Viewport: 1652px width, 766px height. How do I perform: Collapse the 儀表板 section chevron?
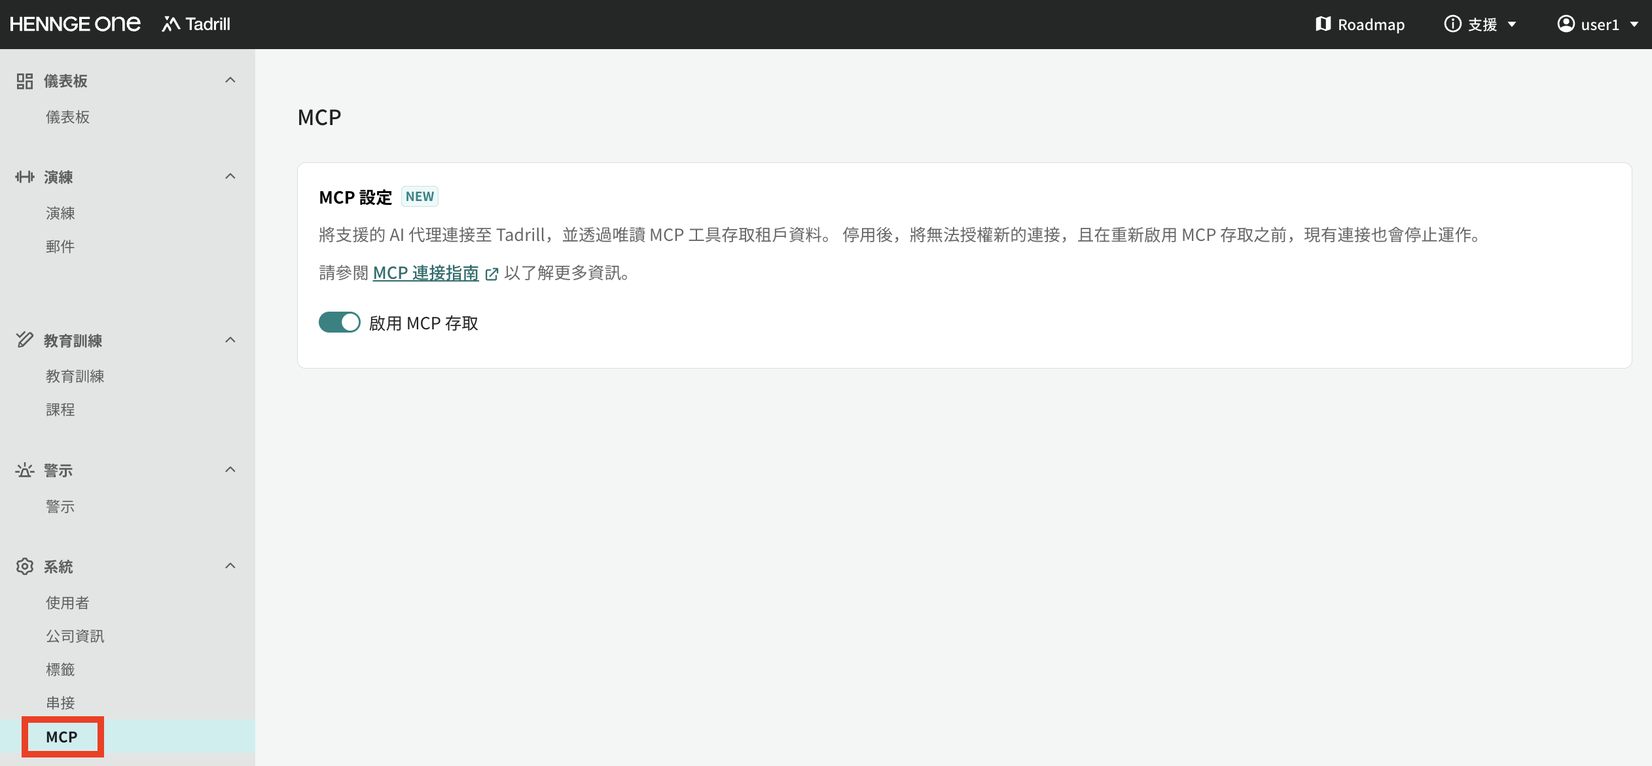coord(230,80)
